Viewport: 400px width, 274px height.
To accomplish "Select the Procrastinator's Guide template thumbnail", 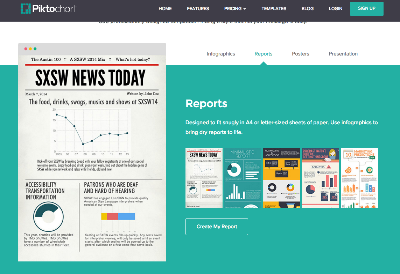I will pos(320,178).
